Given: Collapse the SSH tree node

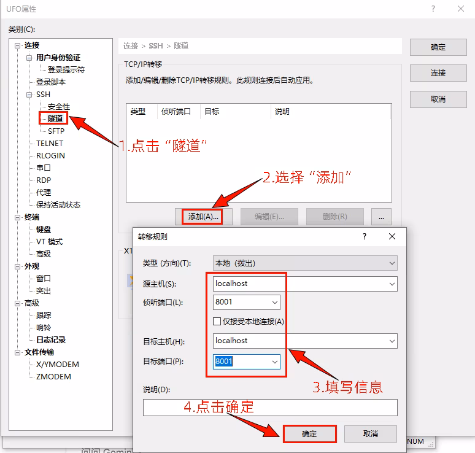Looking at the screenshot, I should point(29,95).
